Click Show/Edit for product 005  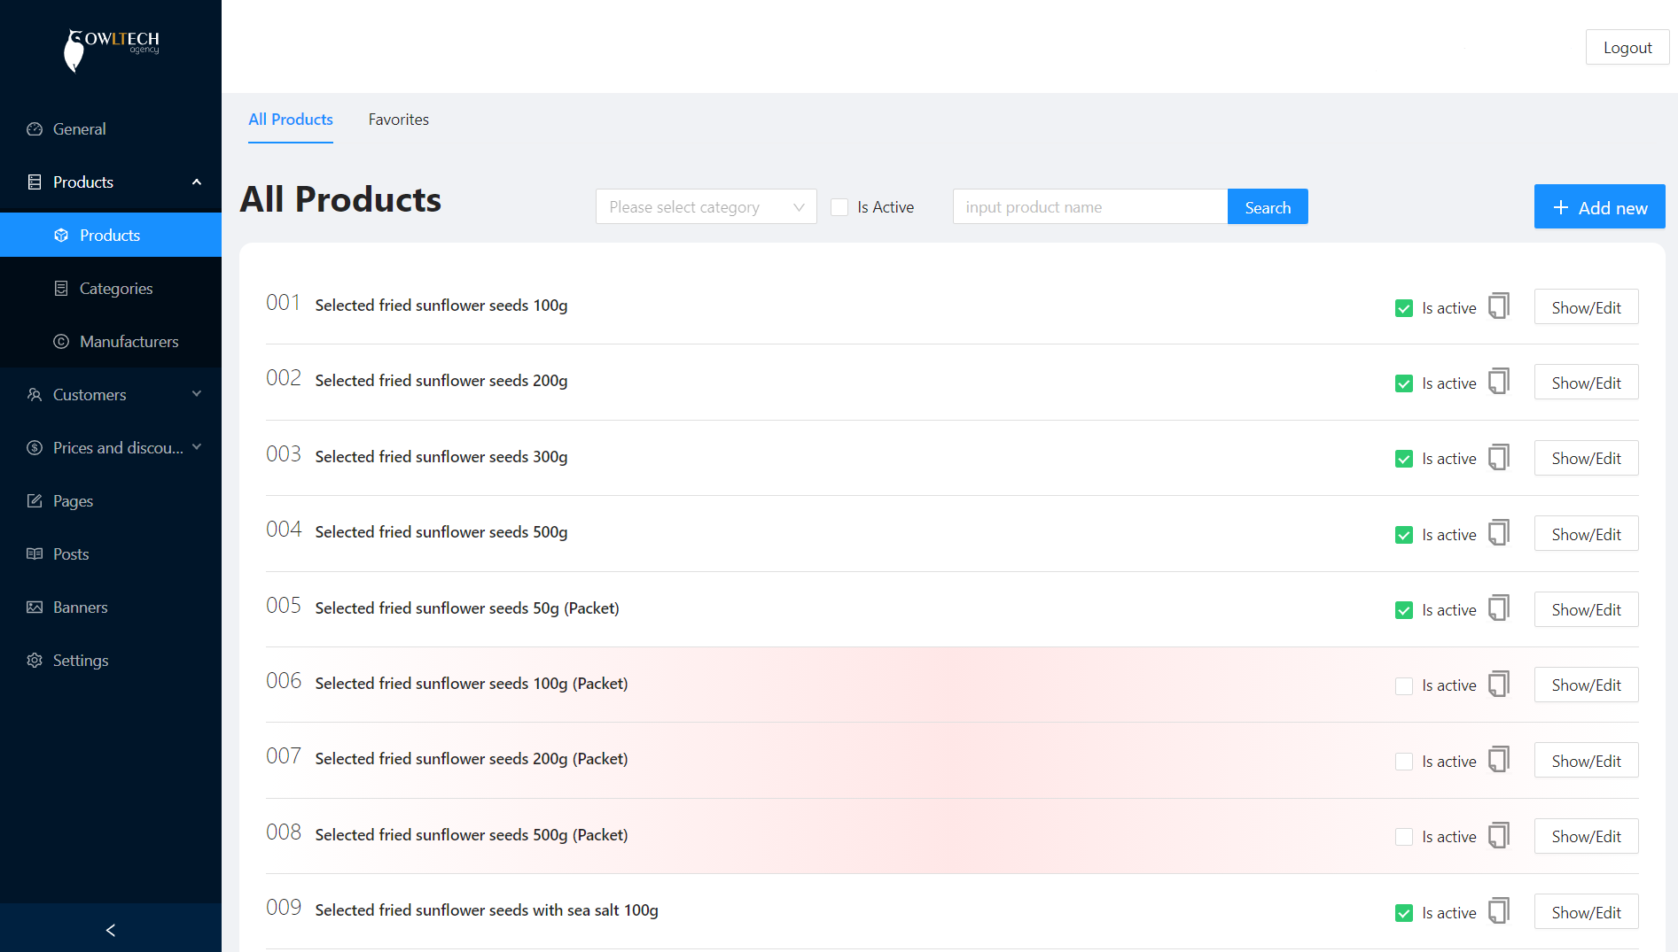pyautogui.click(x=1586, y=609)
